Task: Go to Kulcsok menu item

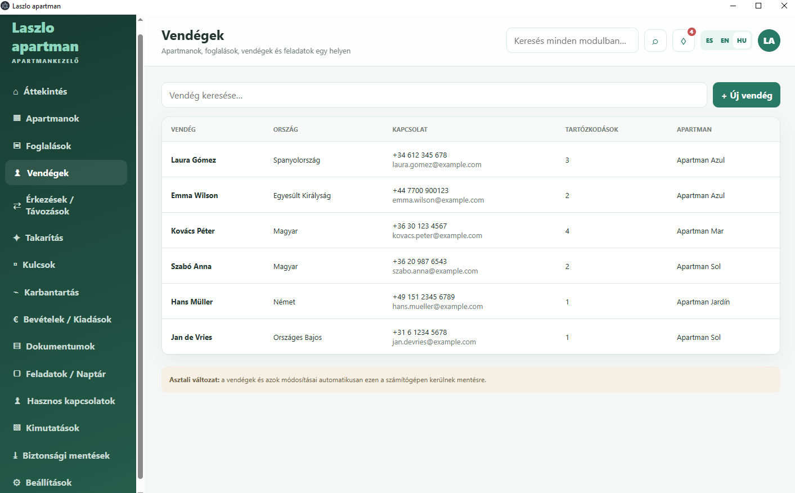Action: [x=66, y=265]
